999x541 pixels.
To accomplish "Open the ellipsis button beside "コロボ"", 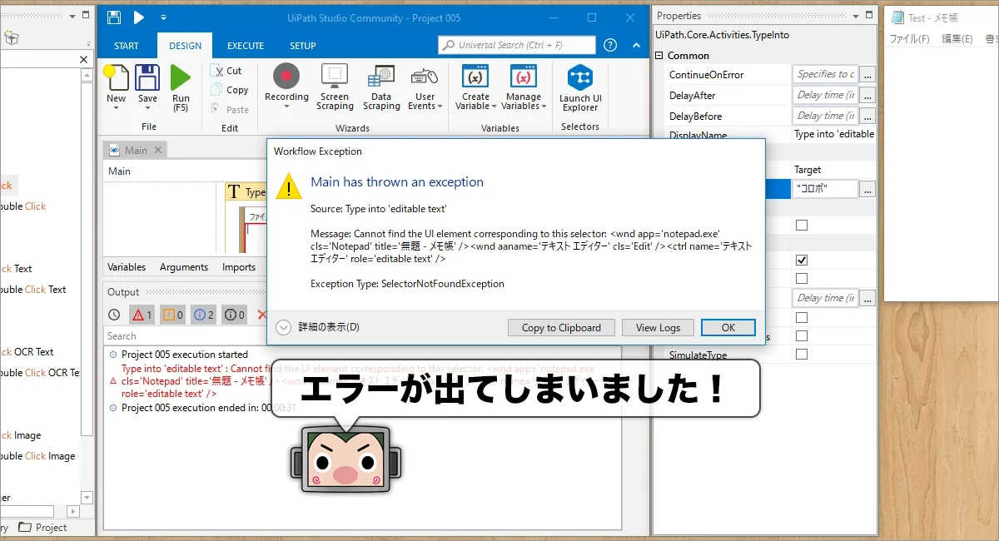I will 867,189.
